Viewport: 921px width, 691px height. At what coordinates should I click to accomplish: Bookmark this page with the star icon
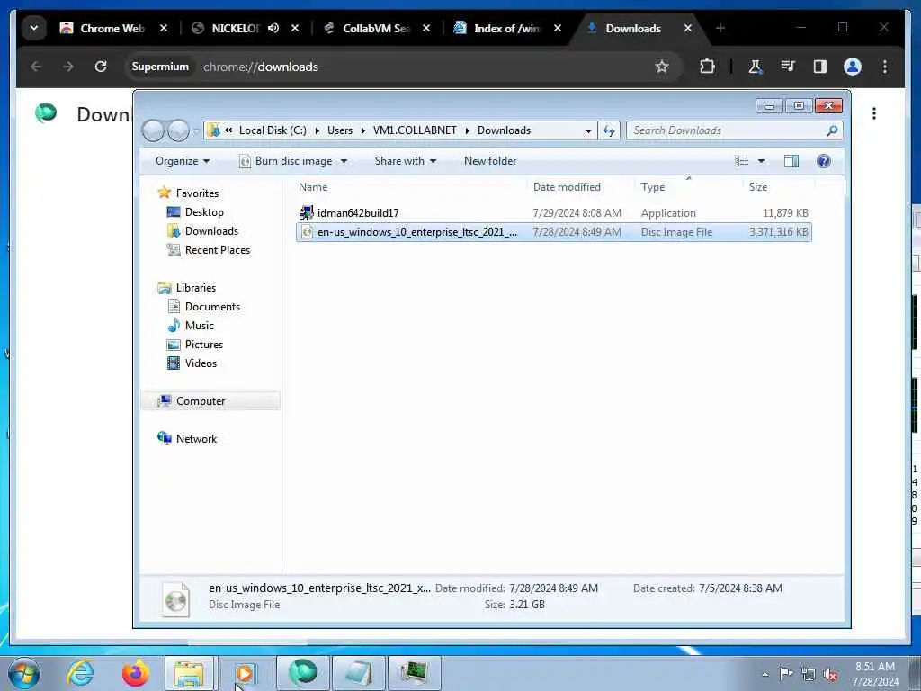pyautogui.click(x=662, y=67)
